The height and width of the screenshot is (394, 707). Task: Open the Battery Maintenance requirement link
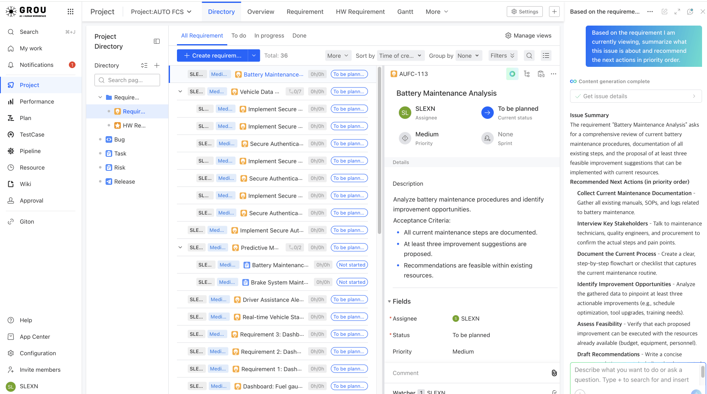click(x=273, y=74)
